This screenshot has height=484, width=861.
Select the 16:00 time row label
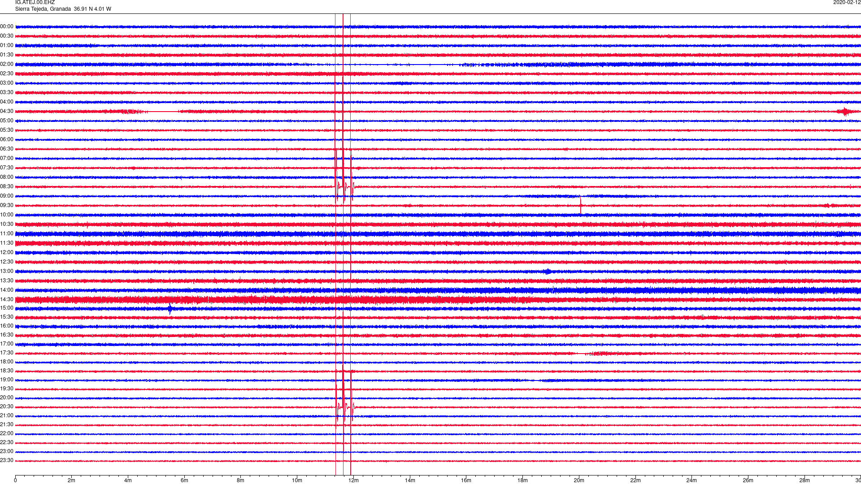click(7, 326)
